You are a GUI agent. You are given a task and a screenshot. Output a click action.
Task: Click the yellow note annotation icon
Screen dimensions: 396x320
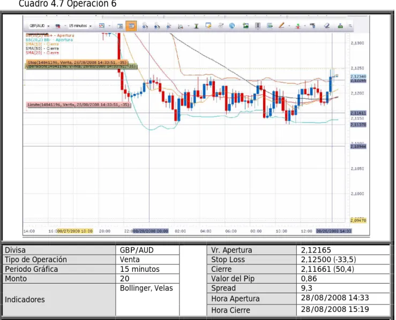(x=208, y=26)
